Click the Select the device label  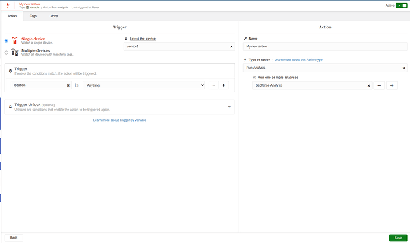pyautogui.click(x=143, y=39)
